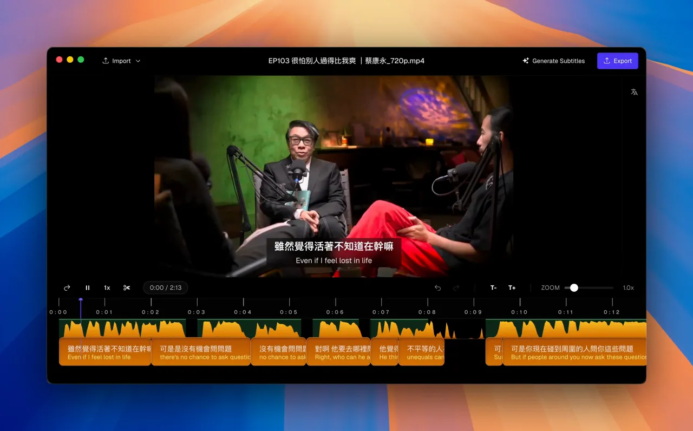Viewport: 693px width, 431px height.
Task: Move playhead to the 0:10 ruler mark
Action: (520, 312)
